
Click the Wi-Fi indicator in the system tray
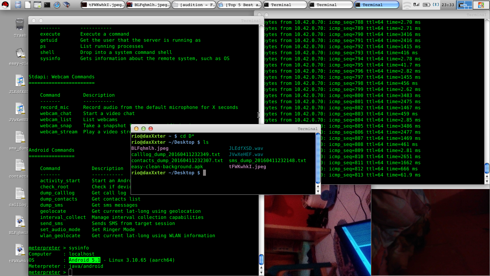[x=406, y=5]
